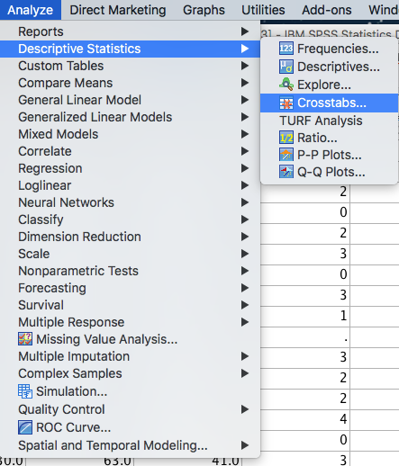The width and height of the screenshot is (399, 466).
Task: Click the Crosstabs table icon
Action: point(286,103)
